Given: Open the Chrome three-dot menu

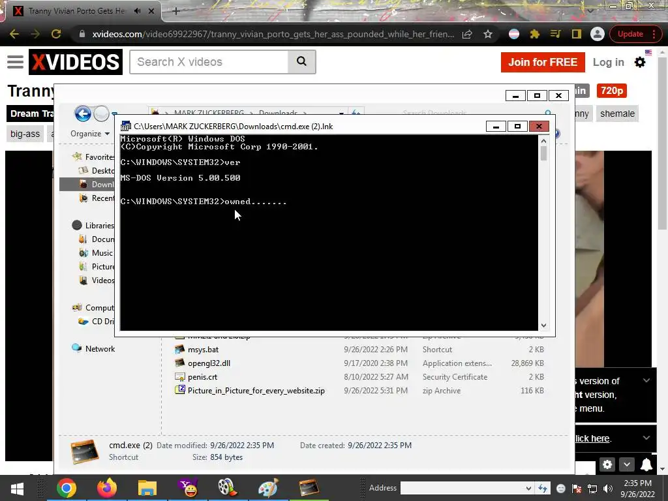Looking at the screenshot, I should [654, 34].
